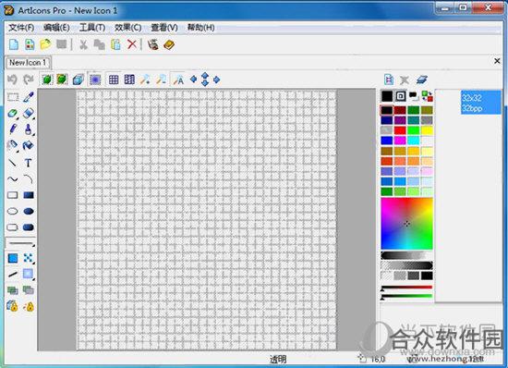Zoom out with the magnifier minus

pyautogui.click(x=161, y=80)
